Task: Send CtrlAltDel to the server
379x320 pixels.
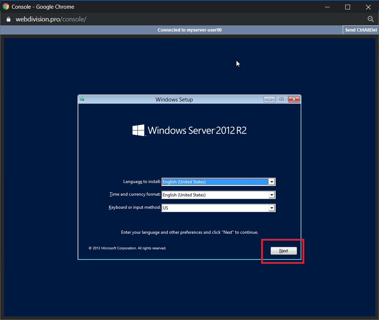Action: click(x=361, y=30)
